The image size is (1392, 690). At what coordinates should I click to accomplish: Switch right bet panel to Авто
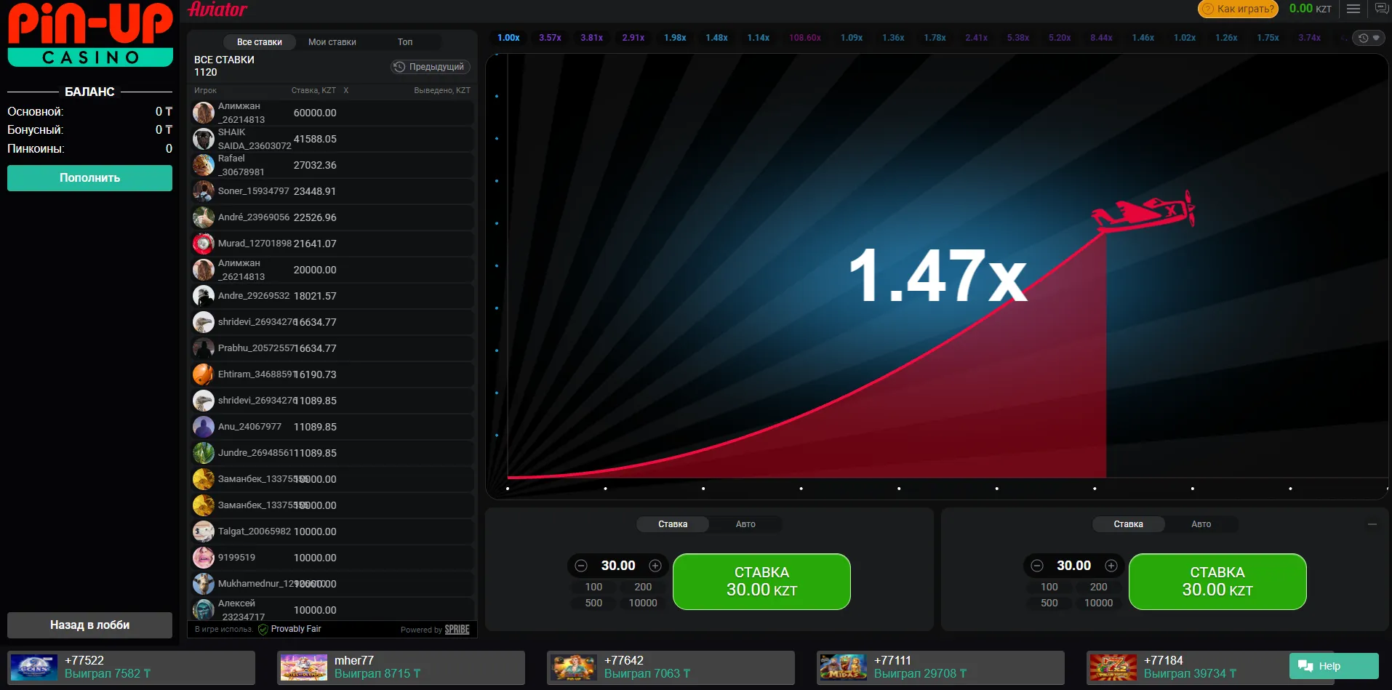click(x=1201, y=524)
